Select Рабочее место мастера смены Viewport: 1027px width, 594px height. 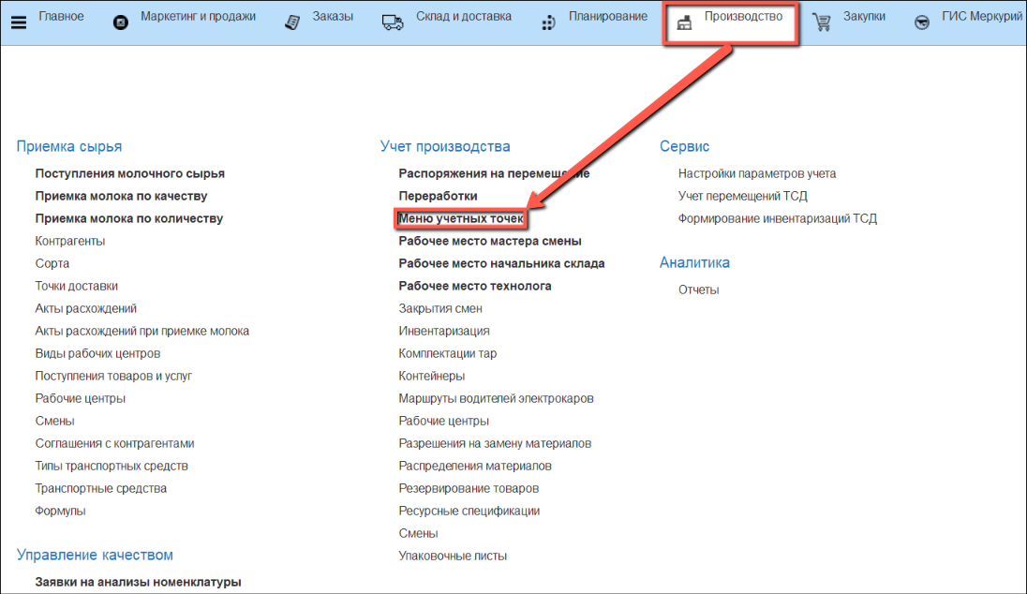490,241
